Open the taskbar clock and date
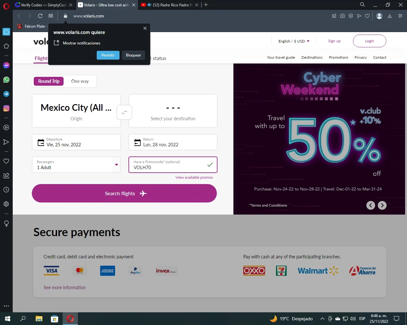 point(379,319)
